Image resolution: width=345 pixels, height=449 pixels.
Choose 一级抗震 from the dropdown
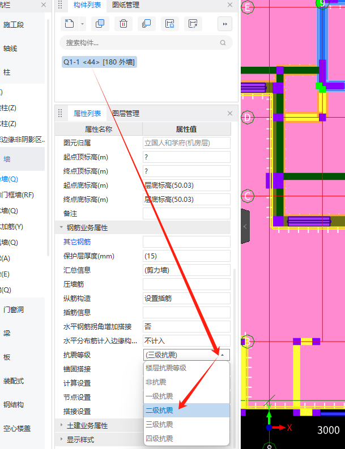coord(187,396)
